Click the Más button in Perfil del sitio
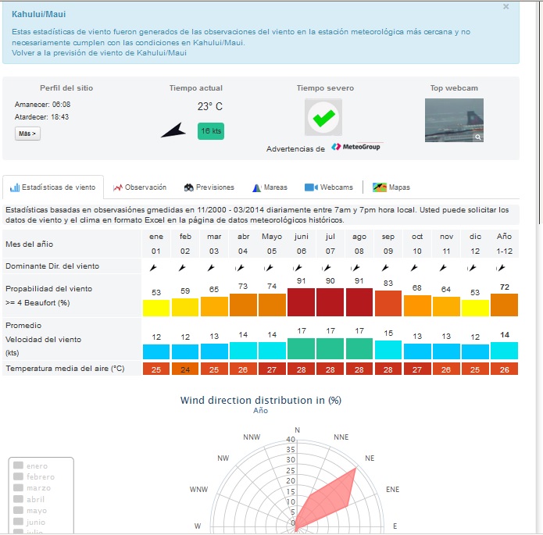This screenshot has height=535, width=543. click(27, 134)
